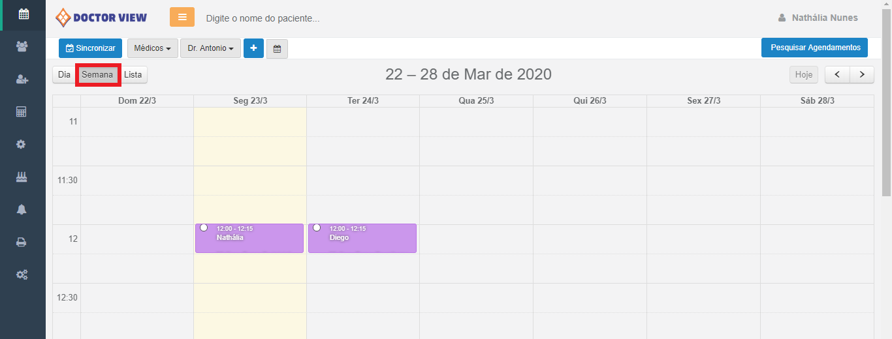Open the Dr. Antonio dropdown
The height and width of the screenshot is (339, 892).
(x=210, y=48)
